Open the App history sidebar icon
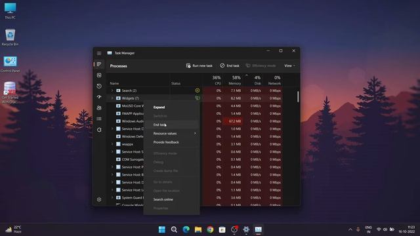Viewport: 420px width, 236px height. pos(99,86)
